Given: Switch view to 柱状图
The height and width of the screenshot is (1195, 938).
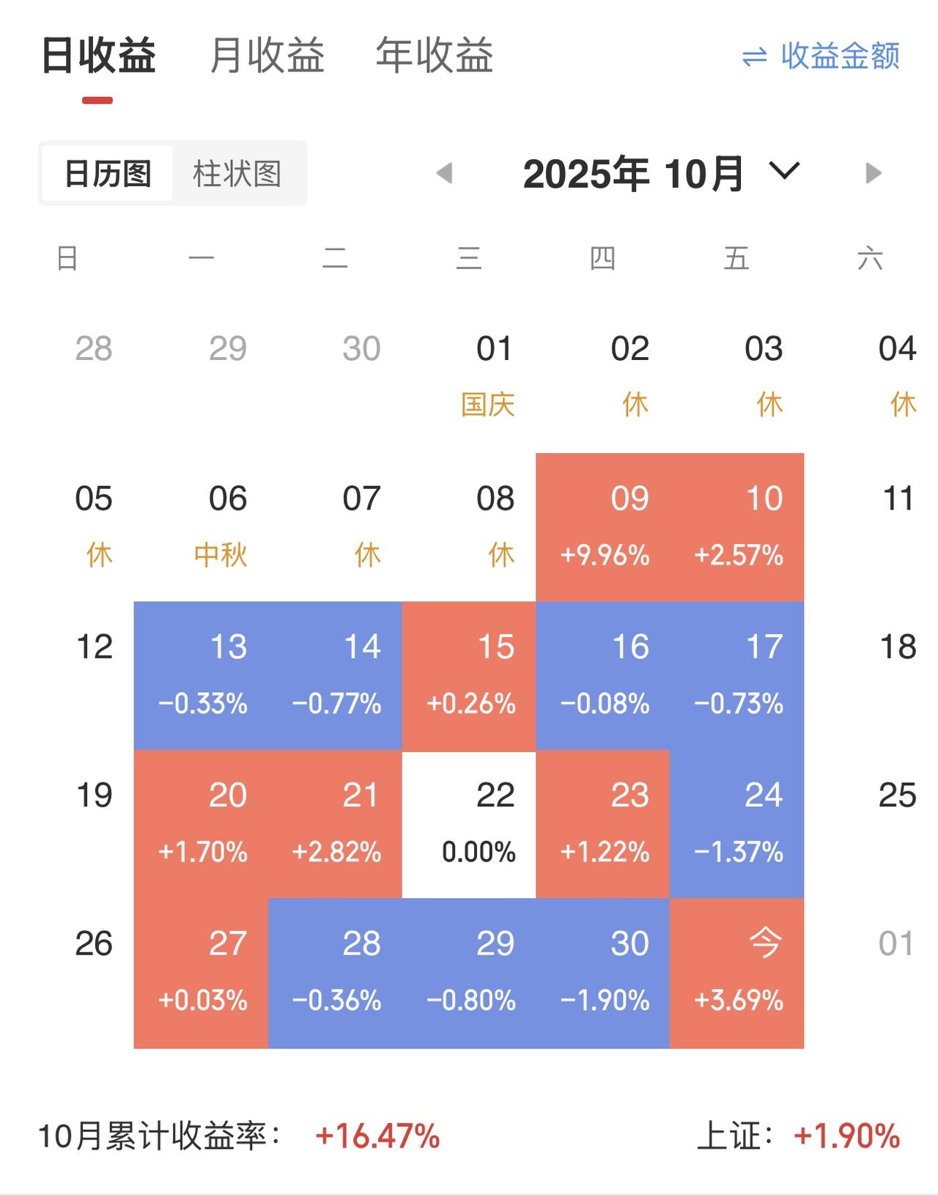Looking at the screenshot, I should coord(239,172).
